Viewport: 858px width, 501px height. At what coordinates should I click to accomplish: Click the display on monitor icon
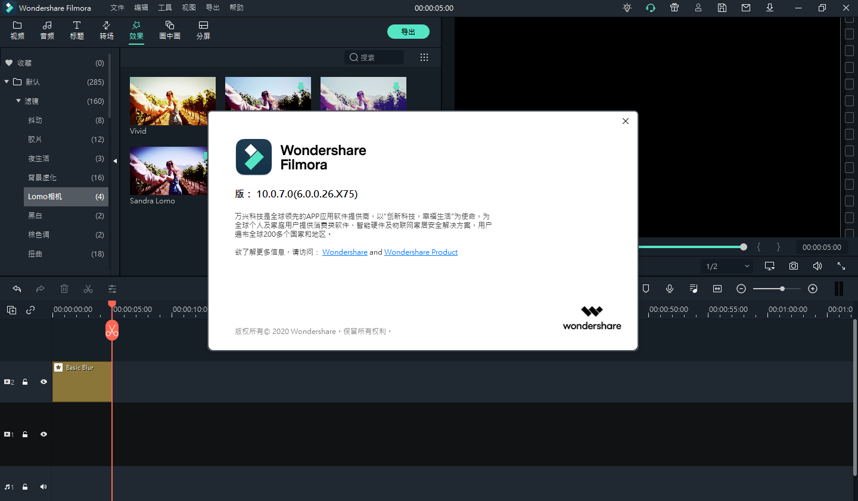(x=770, y=266)
